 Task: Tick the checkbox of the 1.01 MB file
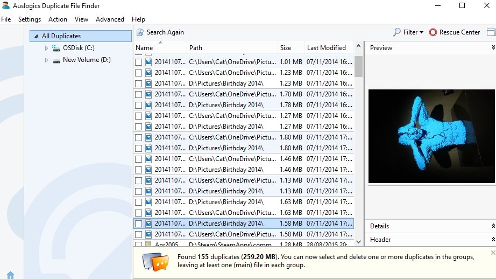point(139,62)
